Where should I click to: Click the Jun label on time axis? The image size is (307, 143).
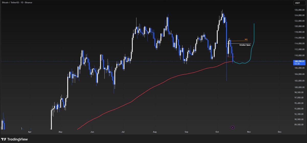[x=92, y=132]
